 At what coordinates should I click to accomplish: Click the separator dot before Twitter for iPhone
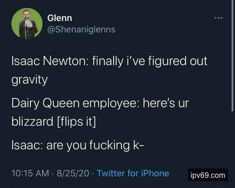[x=93, y=174]
